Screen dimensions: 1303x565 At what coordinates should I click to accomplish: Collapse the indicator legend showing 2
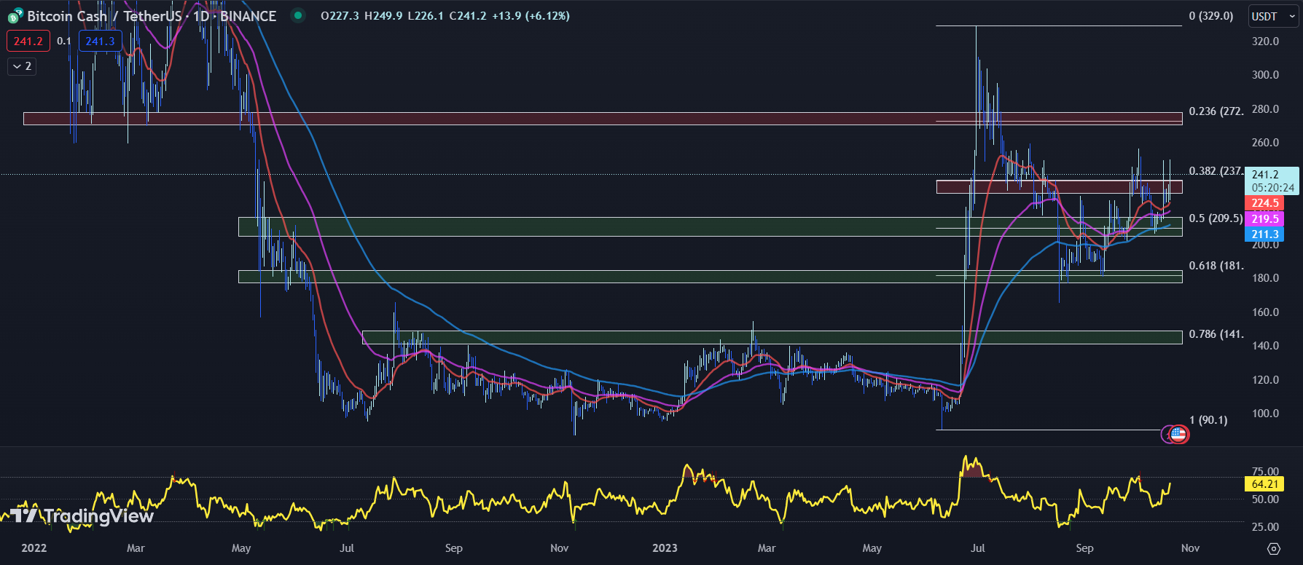pos(22,66)
